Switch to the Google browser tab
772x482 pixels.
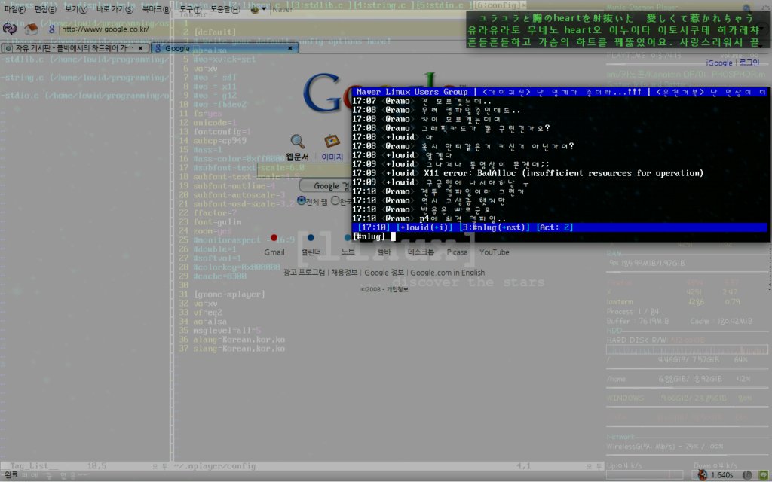click(x=225, y=47)
